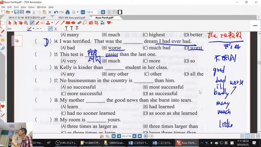Image resolution: width=261 pixels, height=147 pixels.
Task: Open the File menu
Action: [x=3, y=7]
